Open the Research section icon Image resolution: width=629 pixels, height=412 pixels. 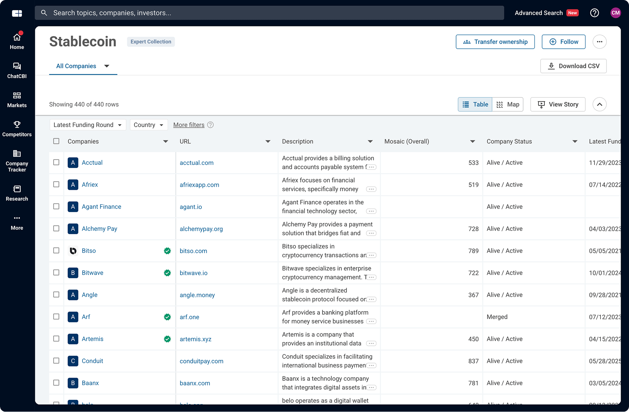(x=17, y=189)
